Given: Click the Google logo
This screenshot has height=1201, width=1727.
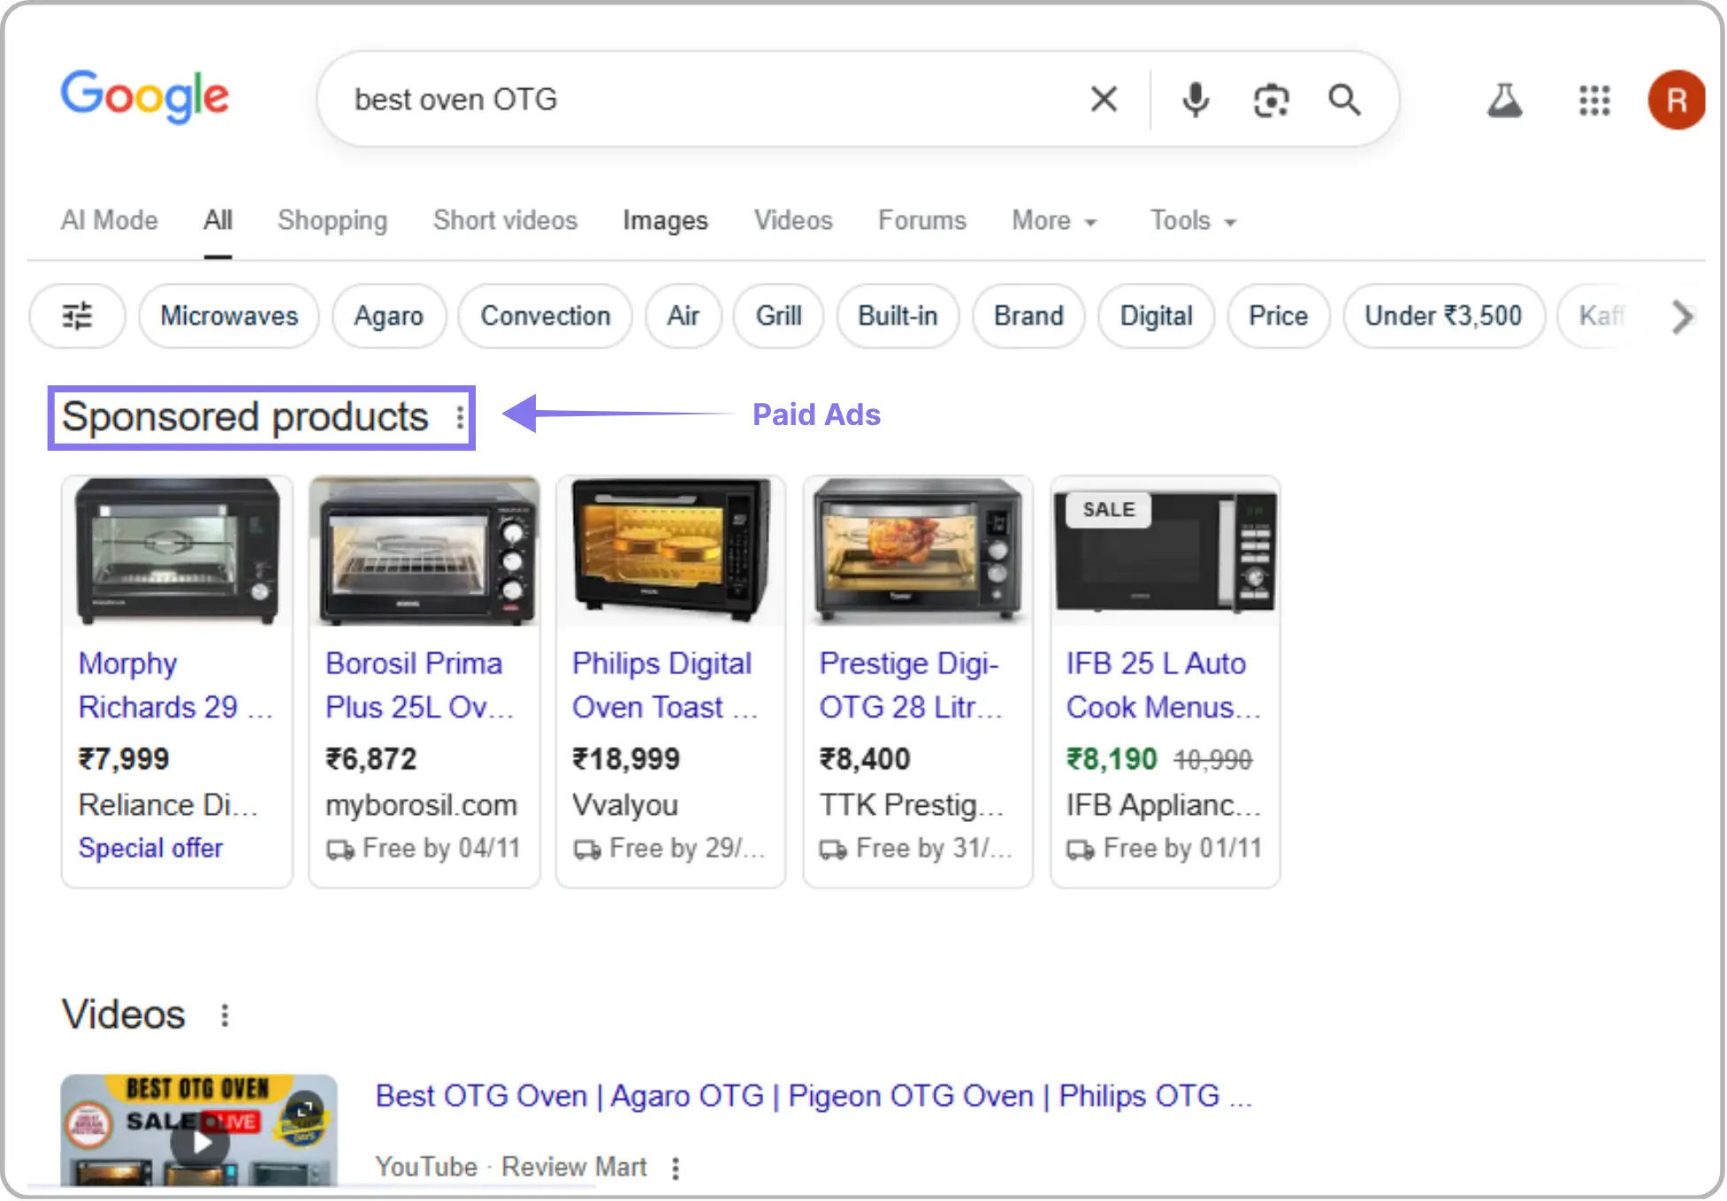Looking at the screenshot, I should [145, 96].
